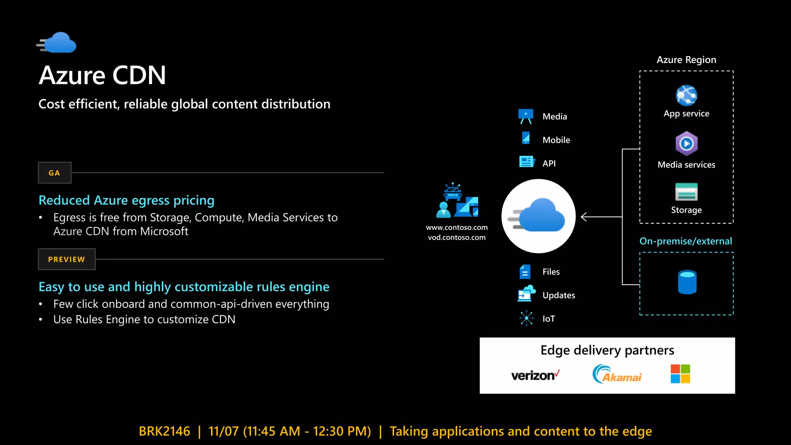Viewport: 791px width, 445px height.
Task: Click the large CDN cloud circle
Action: click(538, 216)
